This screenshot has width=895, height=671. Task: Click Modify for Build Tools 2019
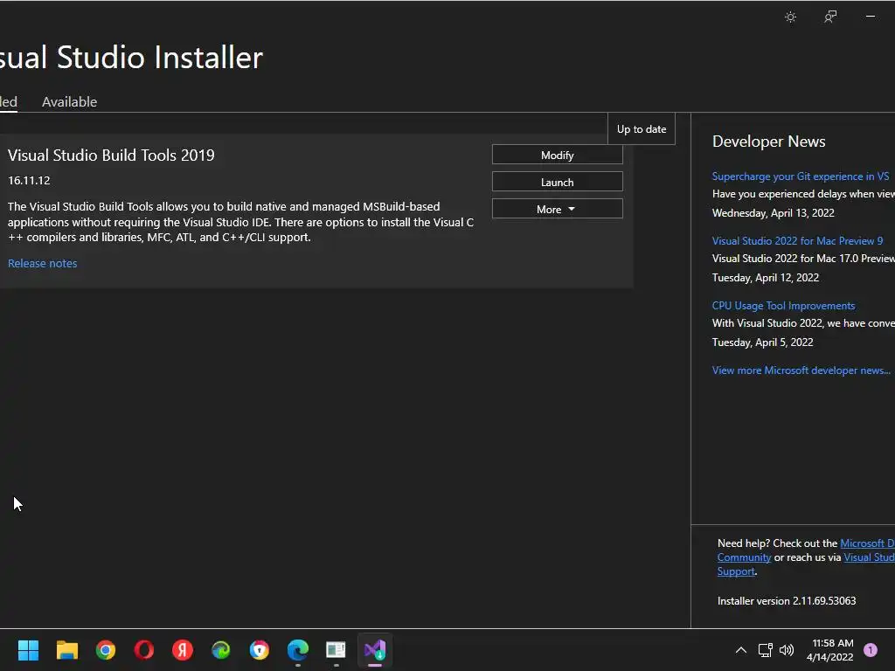point(557,156)
